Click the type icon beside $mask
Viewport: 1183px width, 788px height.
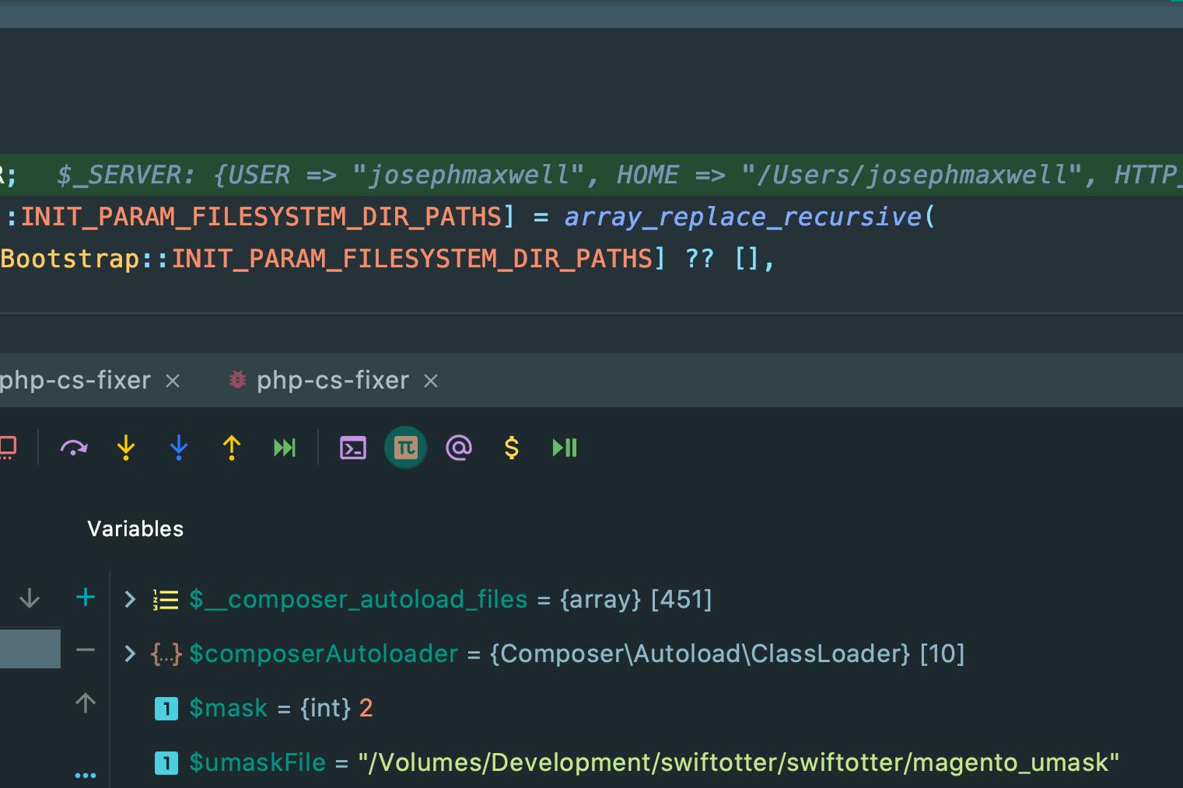166,709
